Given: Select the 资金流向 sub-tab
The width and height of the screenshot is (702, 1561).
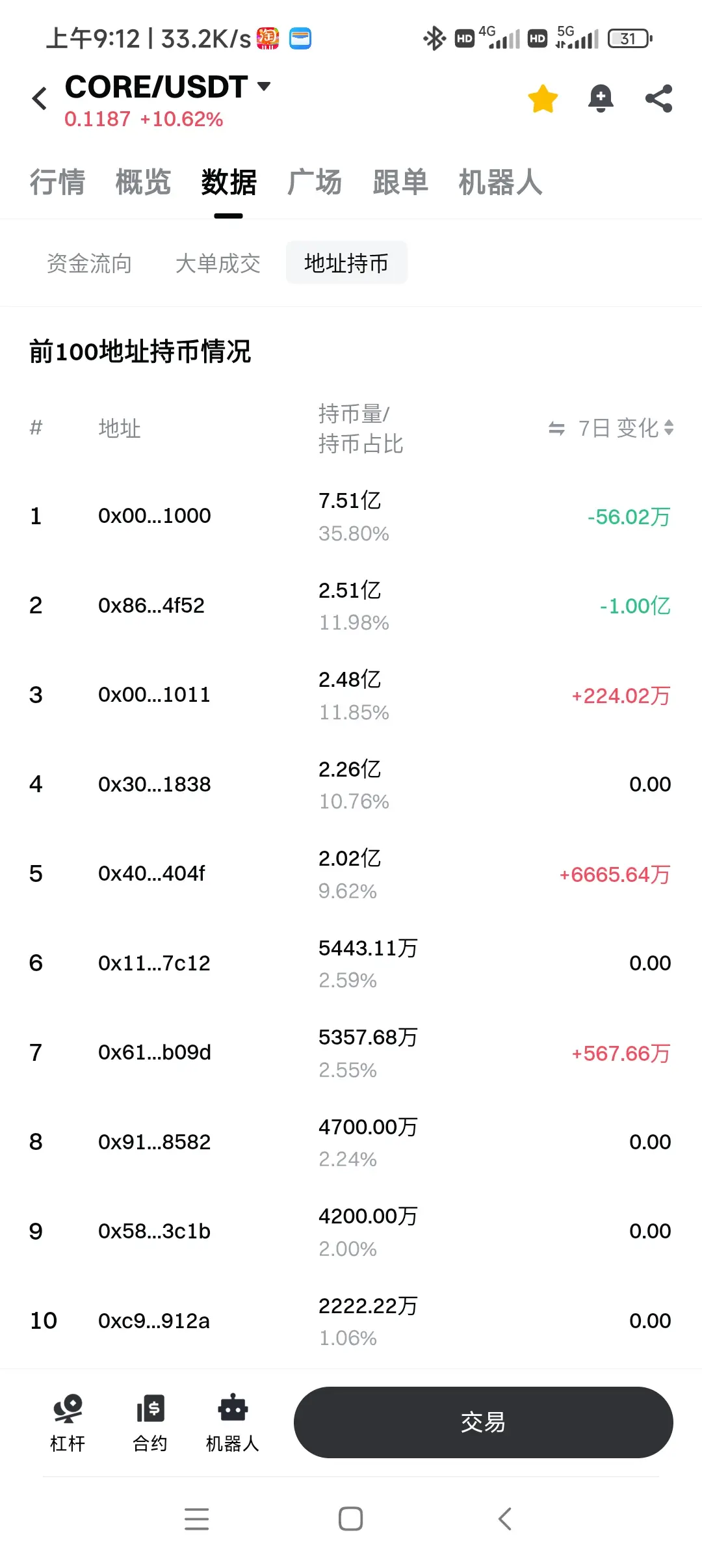Looking at the screenshot, I should (x=89, y=263).
